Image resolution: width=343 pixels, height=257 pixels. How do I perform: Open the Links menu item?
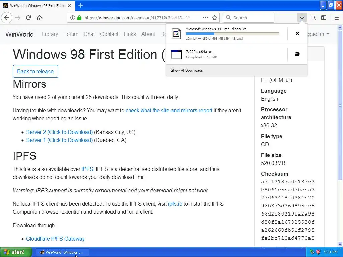pos(130,34)
